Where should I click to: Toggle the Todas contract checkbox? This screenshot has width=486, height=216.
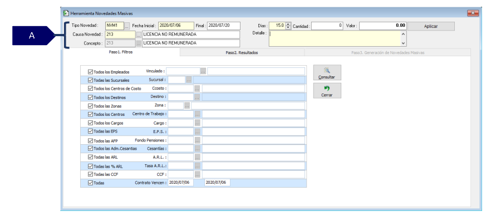pos(91,183)
